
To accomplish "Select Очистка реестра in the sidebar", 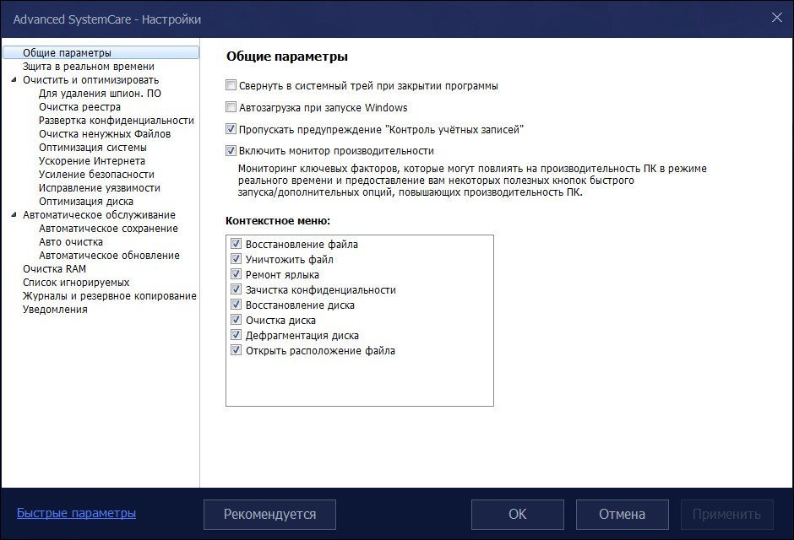I will coord(79,107).
